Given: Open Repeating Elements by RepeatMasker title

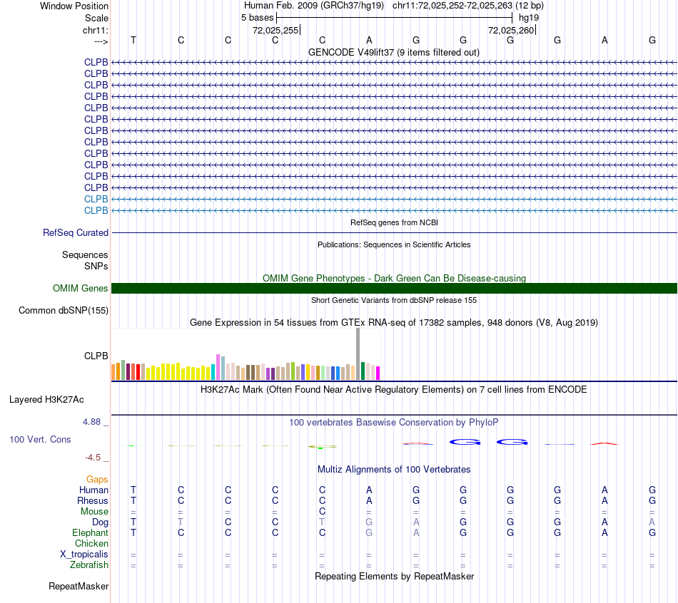Looking at the screenshot, I should (x=394, y=576).
